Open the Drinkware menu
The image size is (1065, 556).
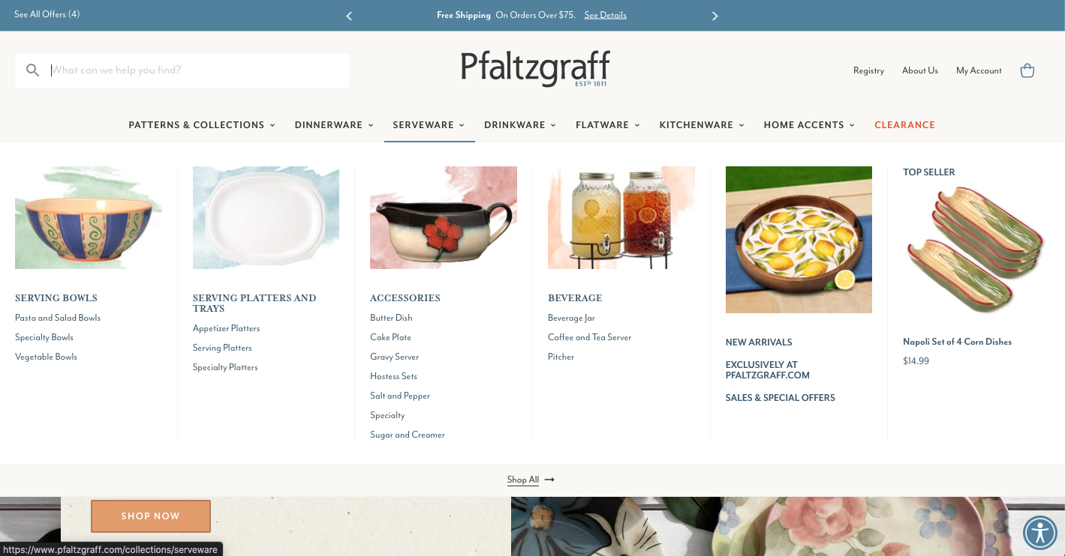tap(520, 125)
